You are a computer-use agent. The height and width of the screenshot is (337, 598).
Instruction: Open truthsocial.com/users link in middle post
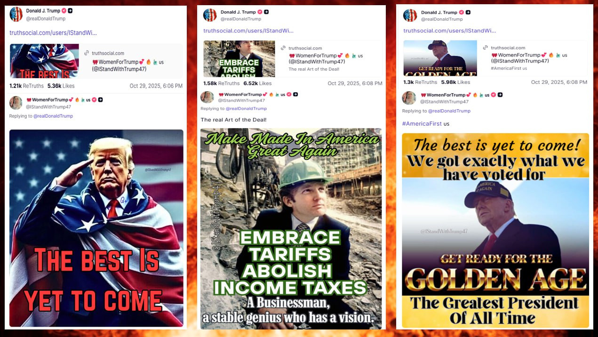(248, 31)
